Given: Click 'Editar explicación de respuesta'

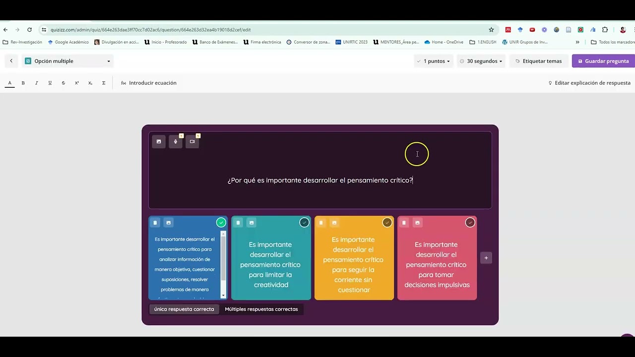Looking at the screenshot, I should [x=589, y=83].
